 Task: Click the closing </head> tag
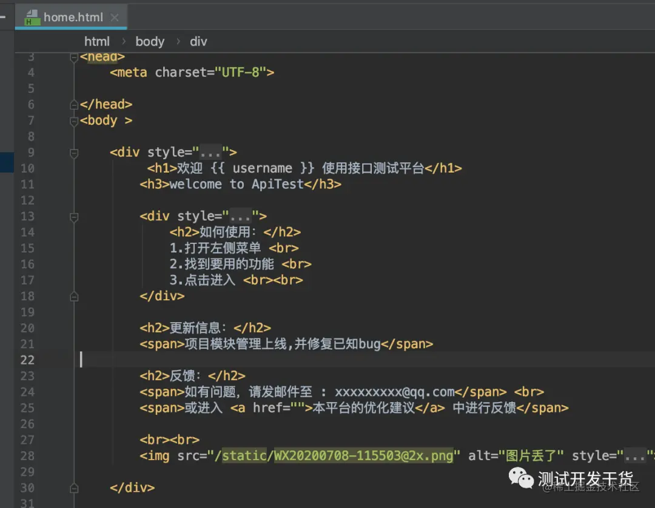(106, 104)
